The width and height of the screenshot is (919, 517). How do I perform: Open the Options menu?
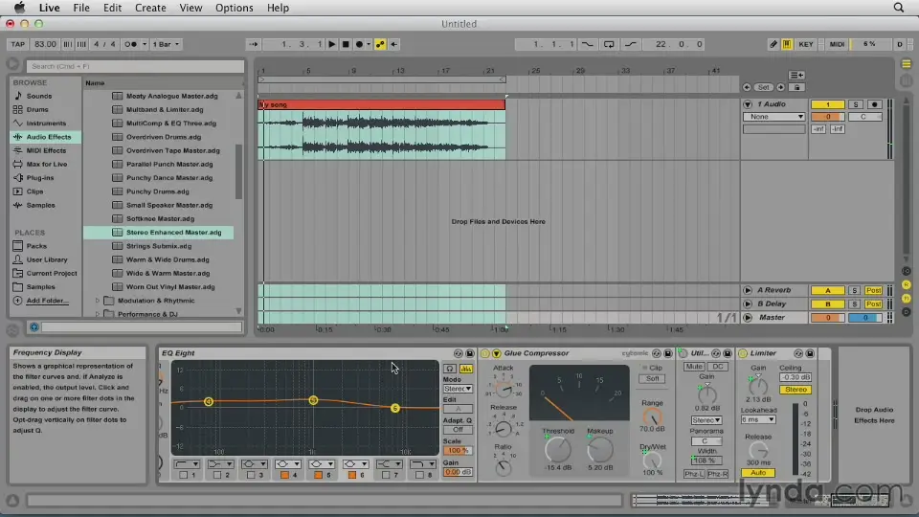[x=234, y=8]
